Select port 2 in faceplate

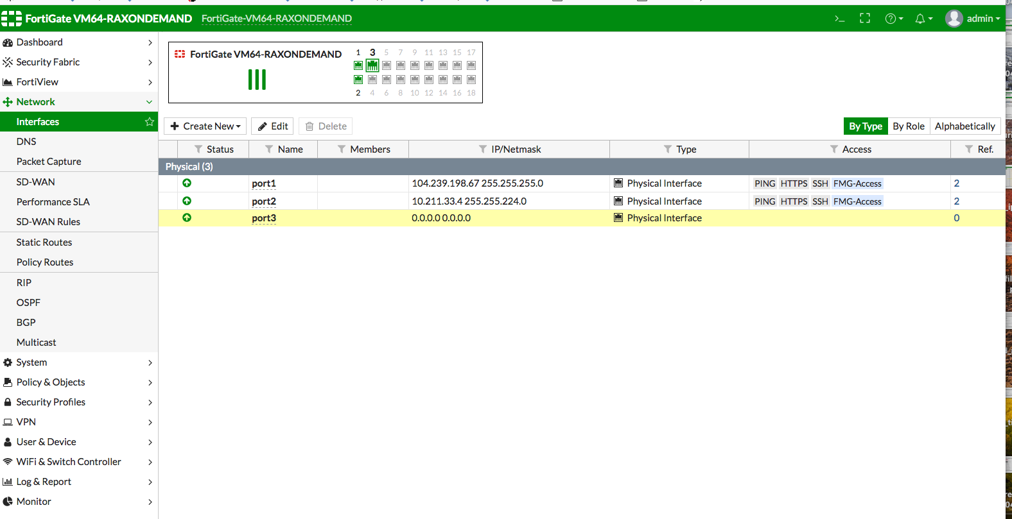click(x=358, y=80)
